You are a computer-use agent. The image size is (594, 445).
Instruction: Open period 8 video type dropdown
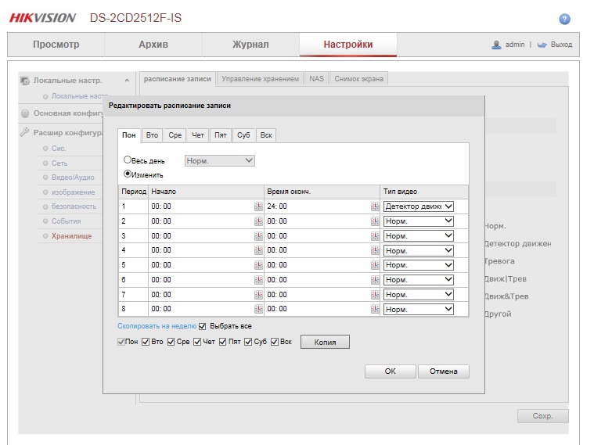(419, 309)
